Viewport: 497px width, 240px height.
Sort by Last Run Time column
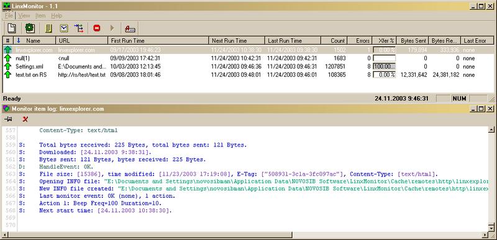point(293,40)
